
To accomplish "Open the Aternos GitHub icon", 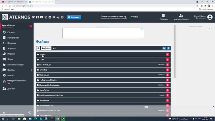I will pos(62,17).
